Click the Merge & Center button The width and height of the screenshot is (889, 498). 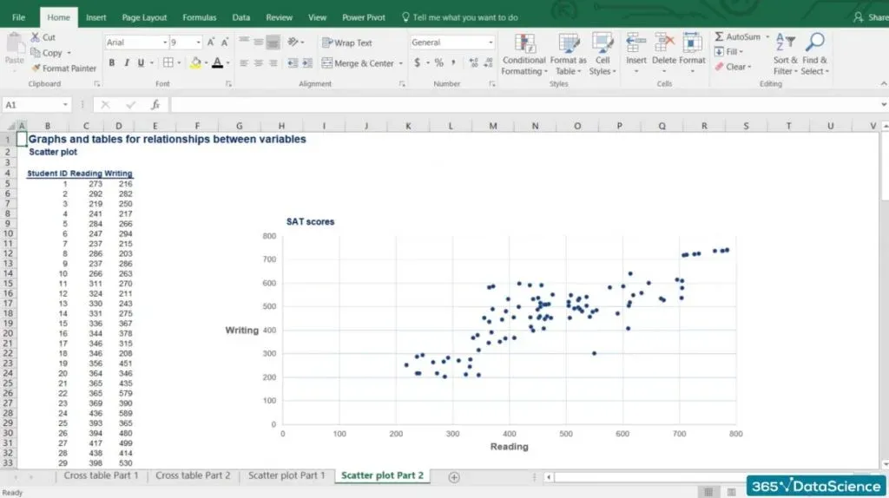point(357,63)
